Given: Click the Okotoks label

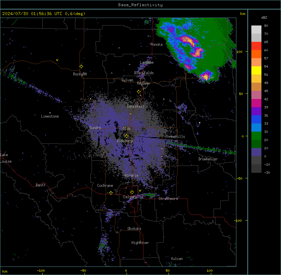Looking at the screenshot, I should click(x=134, y=229).
